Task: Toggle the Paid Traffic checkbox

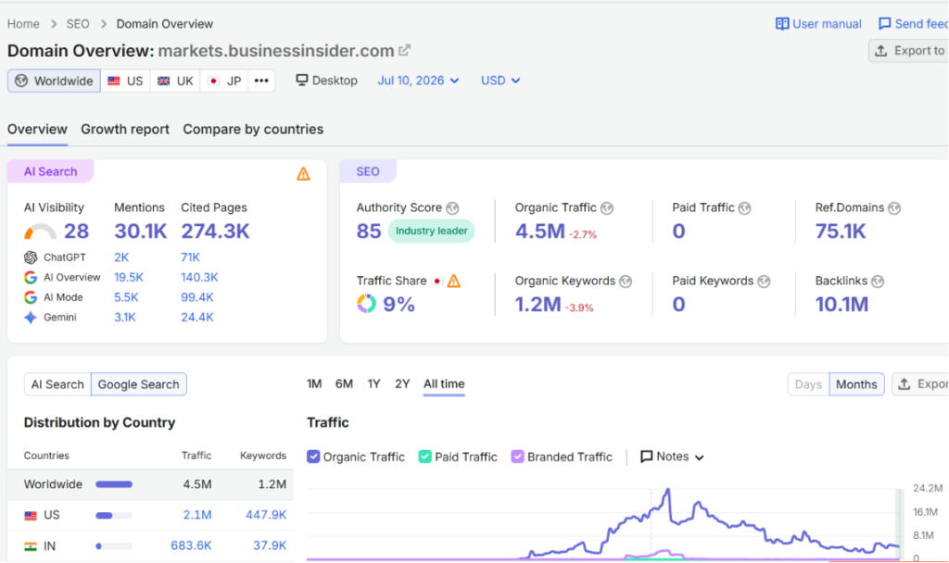Action: (424, 457)
